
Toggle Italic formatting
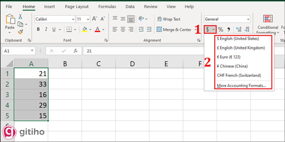click(x=46, y=30)
